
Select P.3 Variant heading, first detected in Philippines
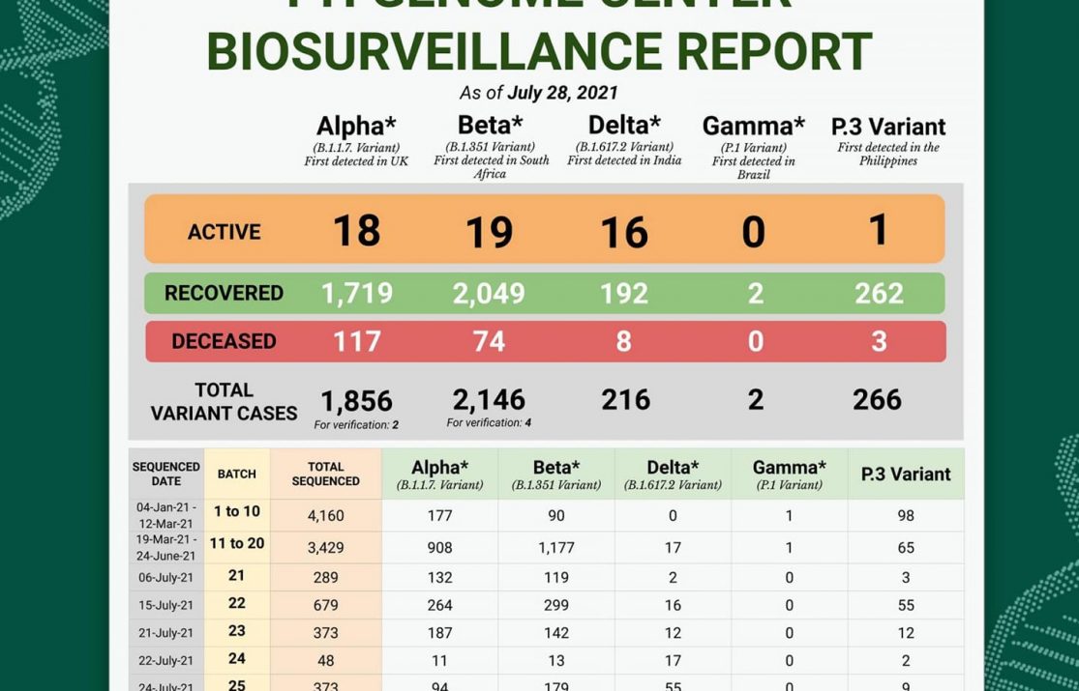pyautogui.click(x=887, y=127)
